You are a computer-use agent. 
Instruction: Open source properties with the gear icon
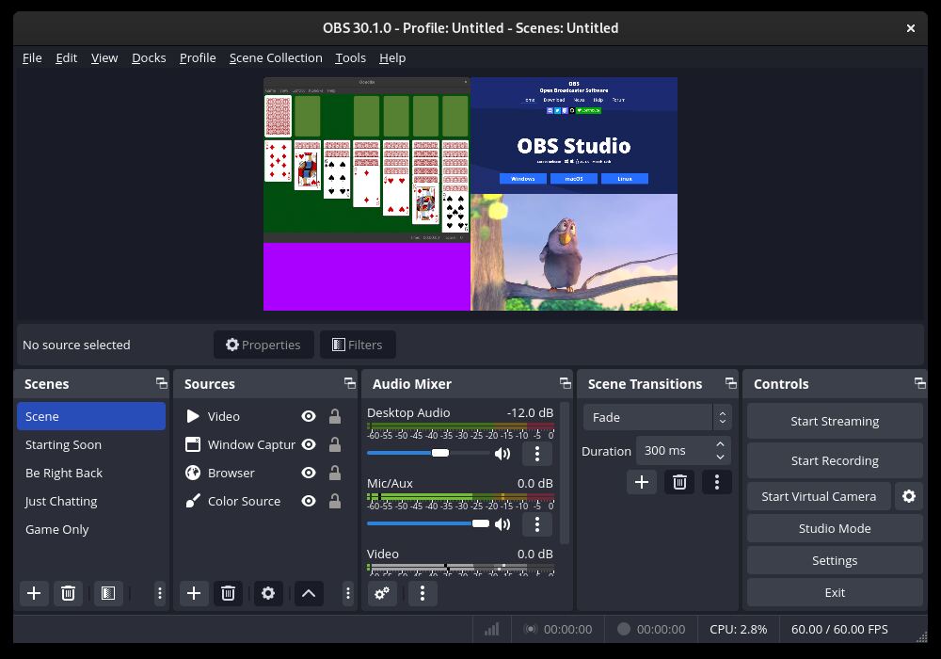click(x=267, y=593)
